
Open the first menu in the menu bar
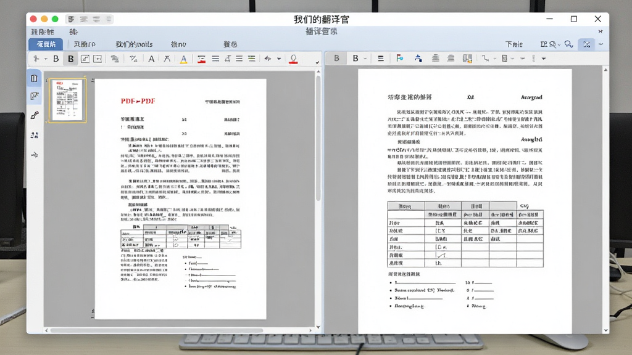tap(43, 32)
